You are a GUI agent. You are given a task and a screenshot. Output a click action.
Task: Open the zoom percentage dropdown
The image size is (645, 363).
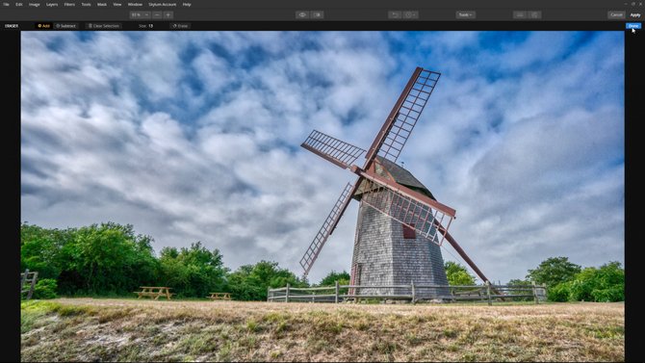141,14
